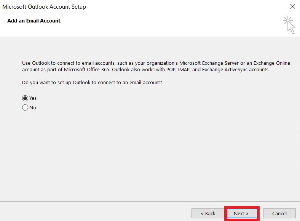Viewport: 300px width, 221px height.
Task: Click the question about connecting an email account
Action: click(x=92, y=83)
